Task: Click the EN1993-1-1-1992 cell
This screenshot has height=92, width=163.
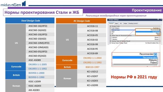Action: 40,69
